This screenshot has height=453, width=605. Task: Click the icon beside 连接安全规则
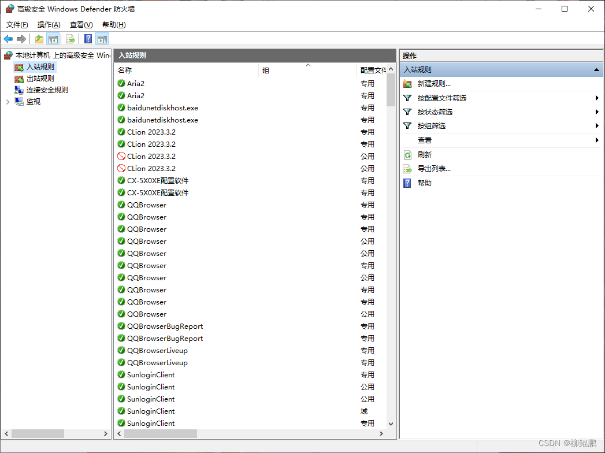click(19, 90)
